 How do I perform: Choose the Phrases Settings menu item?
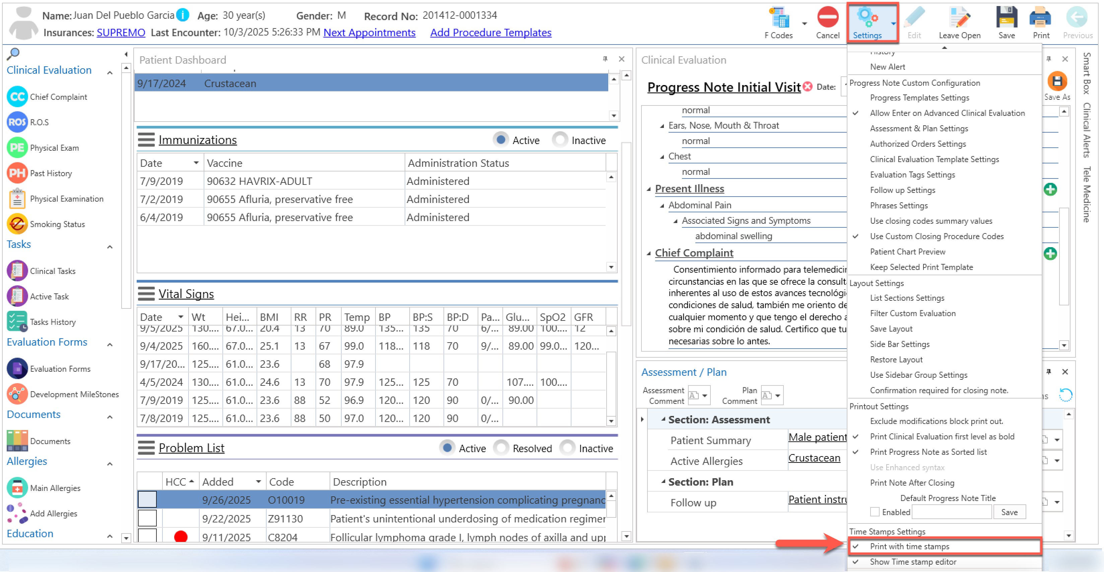point(898,206)
